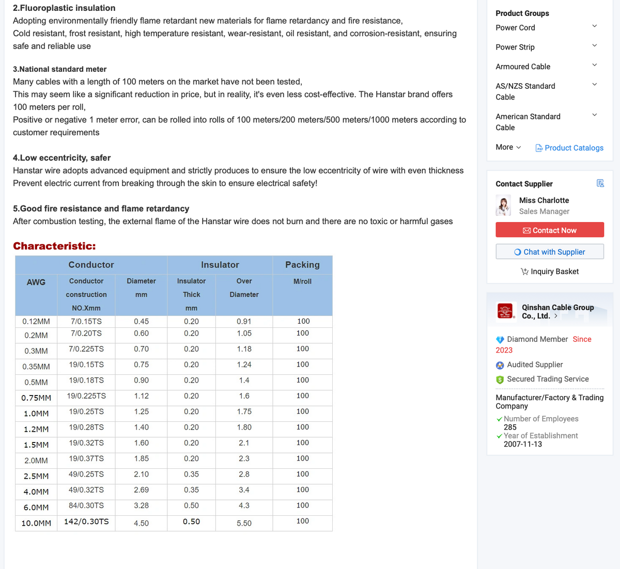620x569 pixels.
Task: Click the Miss Charlotte contact name
Action: [544, 200]
